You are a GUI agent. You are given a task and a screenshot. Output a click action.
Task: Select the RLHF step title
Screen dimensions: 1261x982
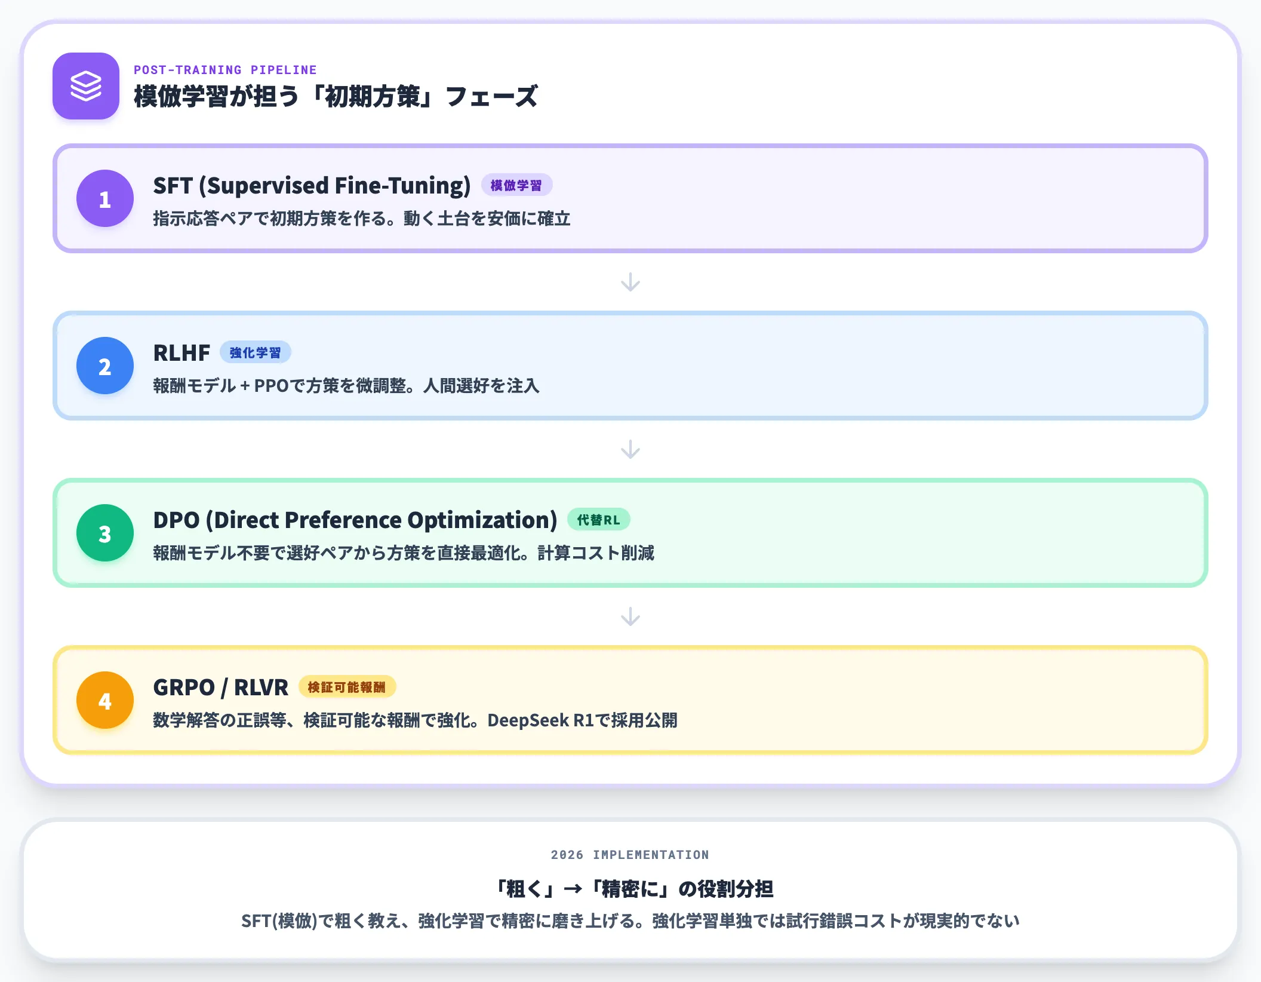[x=182, y=353]
